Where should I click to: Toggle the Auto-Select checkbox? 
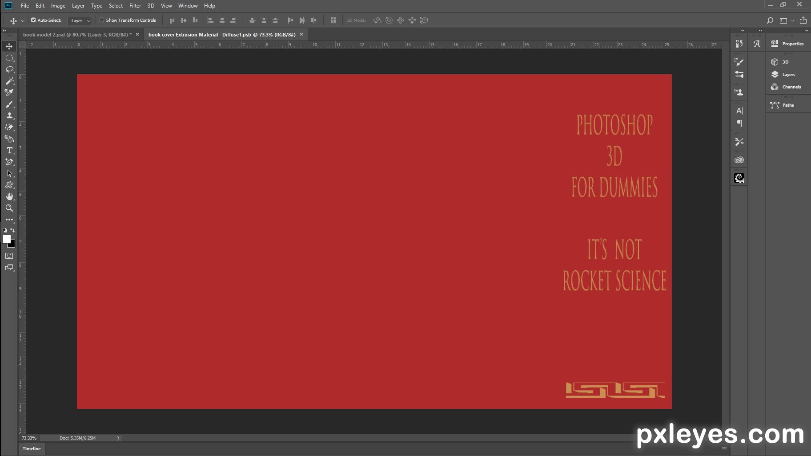click(33, 20)
